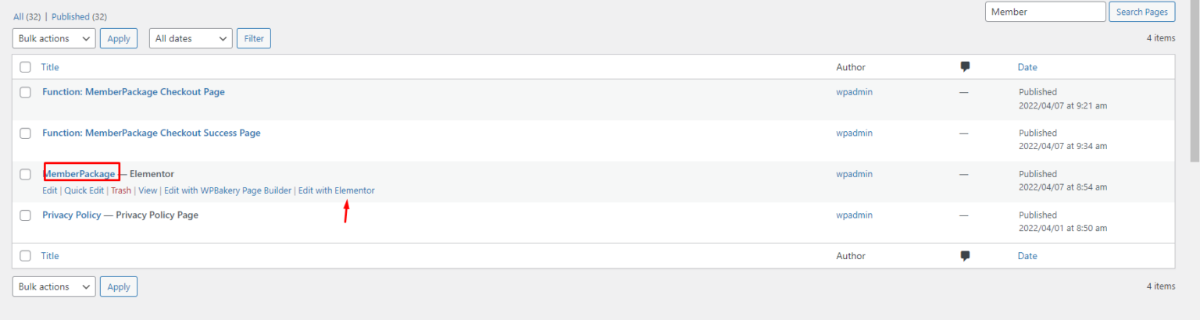The image size is (1200, 320).
Task: Expand the All dates filter dropdown
Action: point(191,38)
